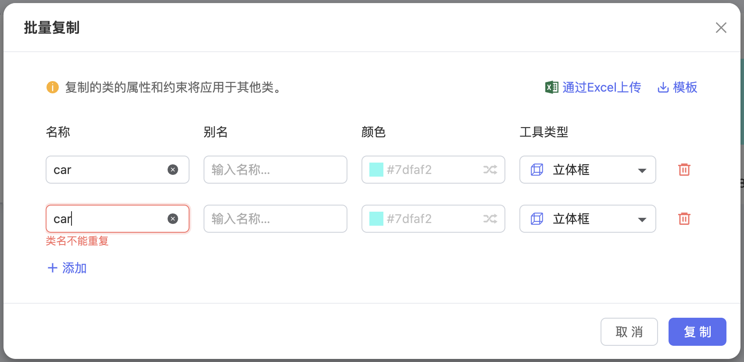Clear the second name field with error

tap(173, 219)
